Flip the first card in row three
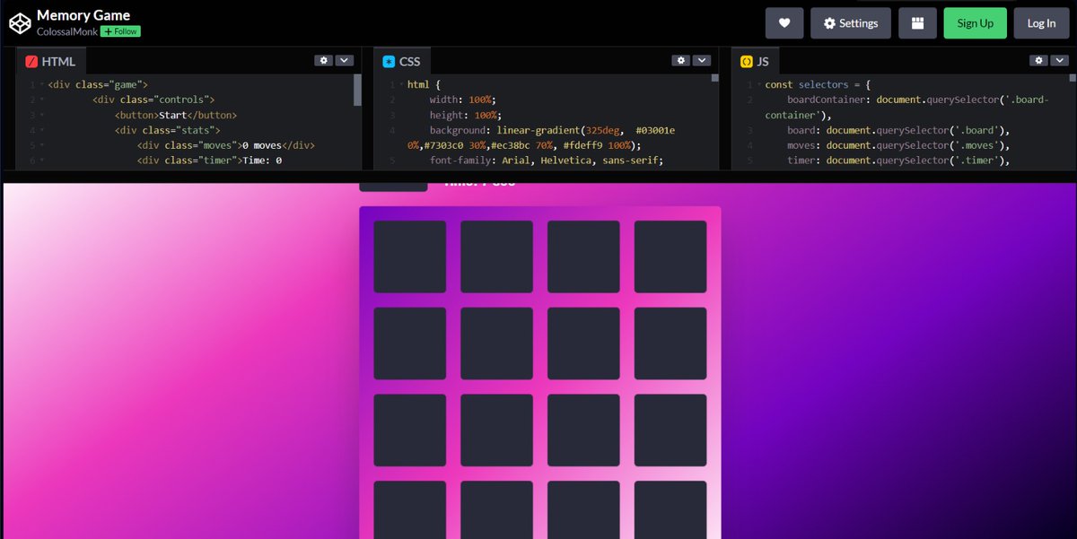Screen dimensions: 1077x539 coord(410,430)
